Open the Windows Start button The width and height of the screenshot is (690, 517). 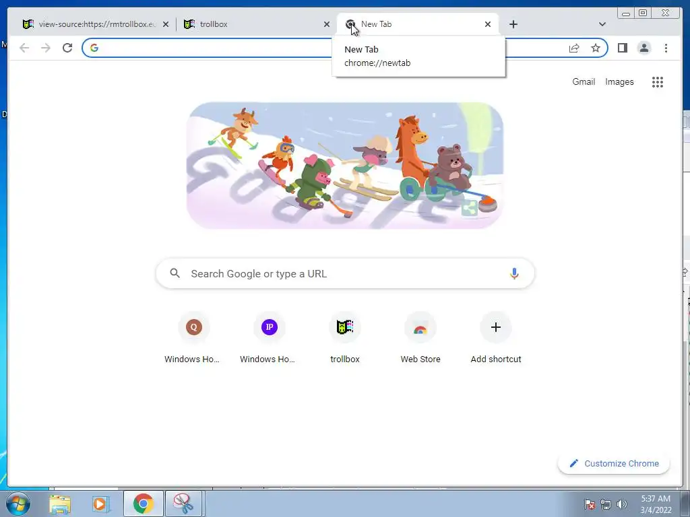pyautogui.click(x=18, y=504)
